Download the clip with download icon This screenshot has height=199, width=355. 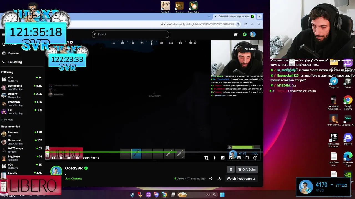[x=219, y=179]
